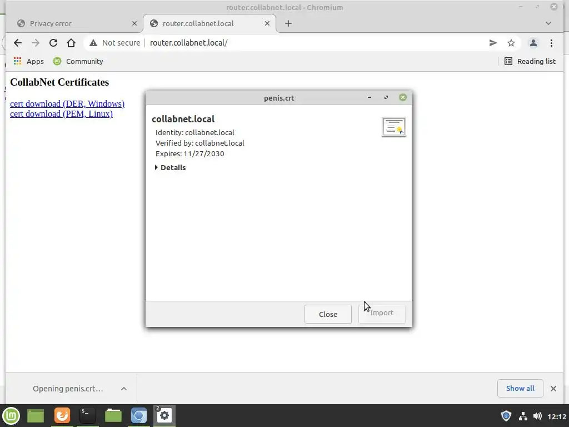Launch Firefox from the taskbar
Screen dimensions: 569x427
pyautogui.click(x=62, y=416)
